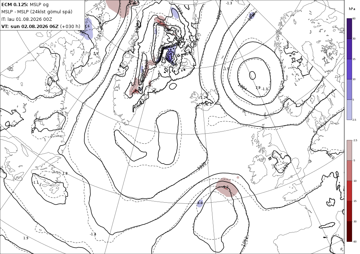Click the darkest purple 30–60 hPa legend band
This screenshot has height=254, width=360.
[349, 28]
